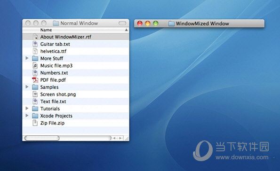The height and width of the screenshot is (171, 280).
Task: Click the Xcode Projects folder icon
Action: coord(35,116)
